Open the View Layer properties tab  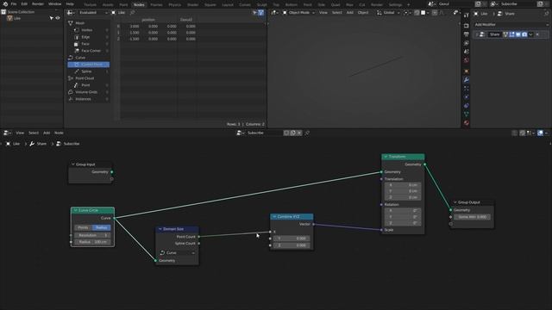467,43
